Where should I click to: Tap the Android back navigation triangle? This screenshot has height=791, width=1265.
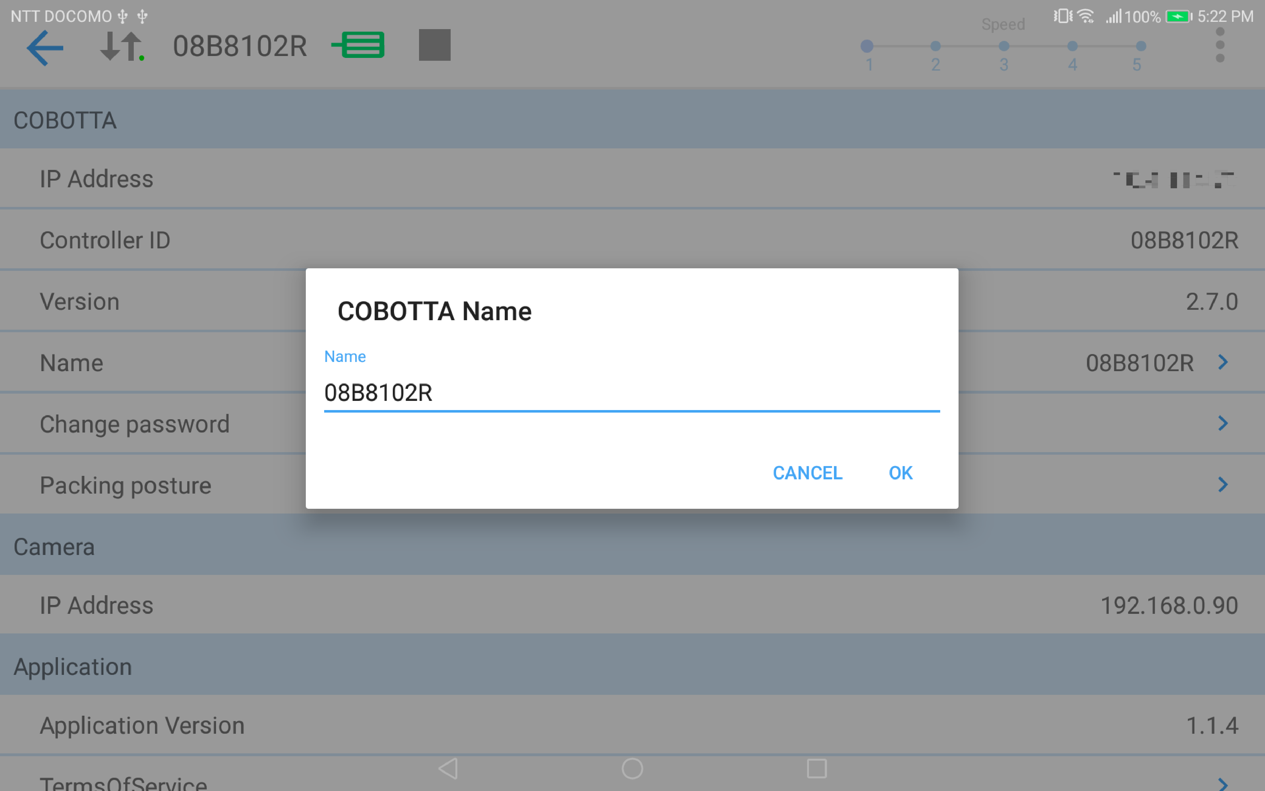click(x=448, y=769)
